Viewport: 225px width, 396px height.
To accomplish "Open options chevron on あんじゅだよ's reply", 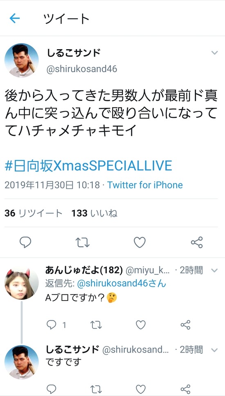I will tap(214, 271).
